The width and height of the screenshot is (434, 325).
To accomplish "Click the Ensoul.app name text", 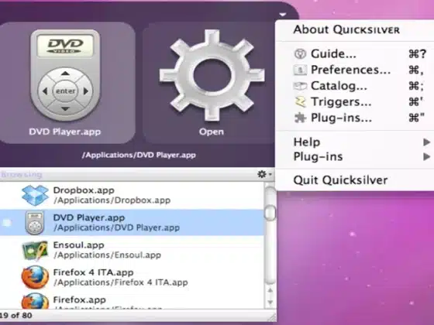I will [x=79, y=245].
